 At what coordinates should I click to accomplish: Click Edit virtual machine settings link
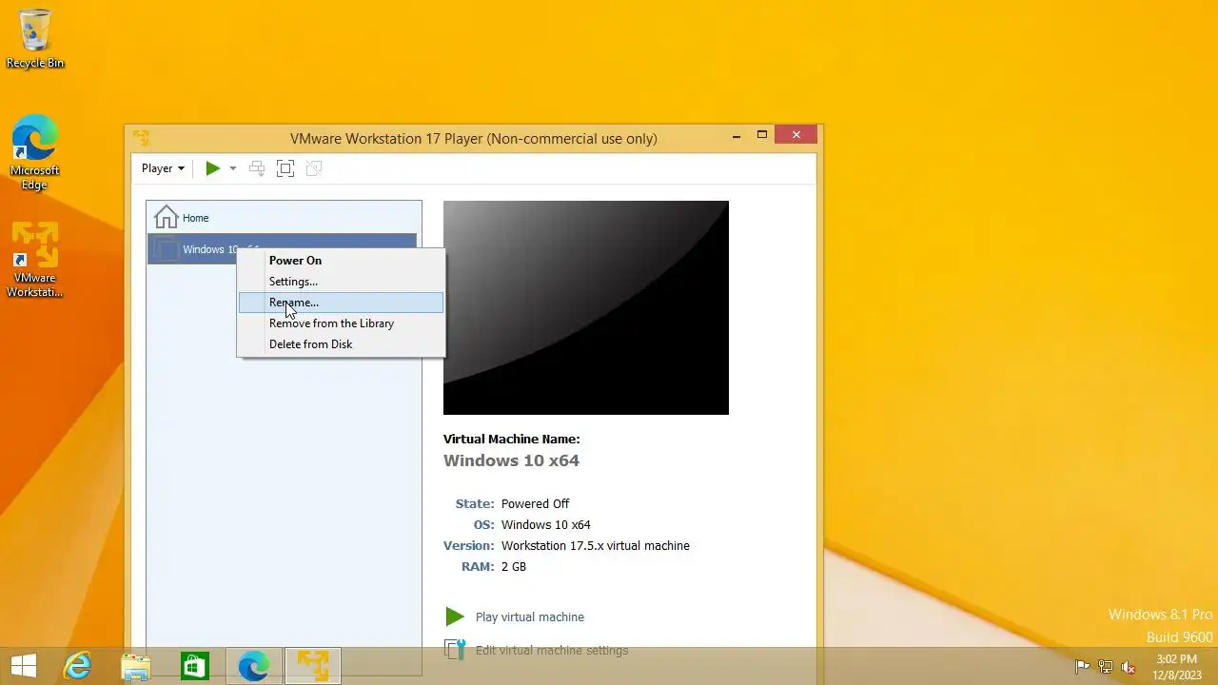click(552, 651)
